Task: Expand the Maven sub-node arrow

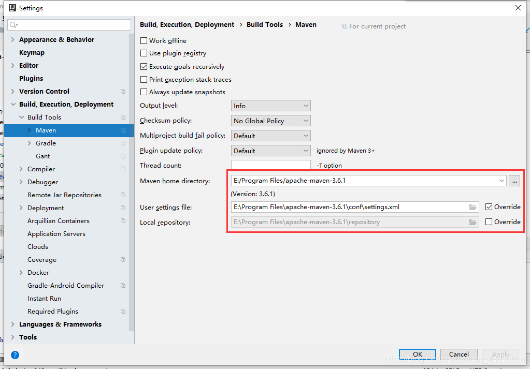Action: click(x=30, y=130)
